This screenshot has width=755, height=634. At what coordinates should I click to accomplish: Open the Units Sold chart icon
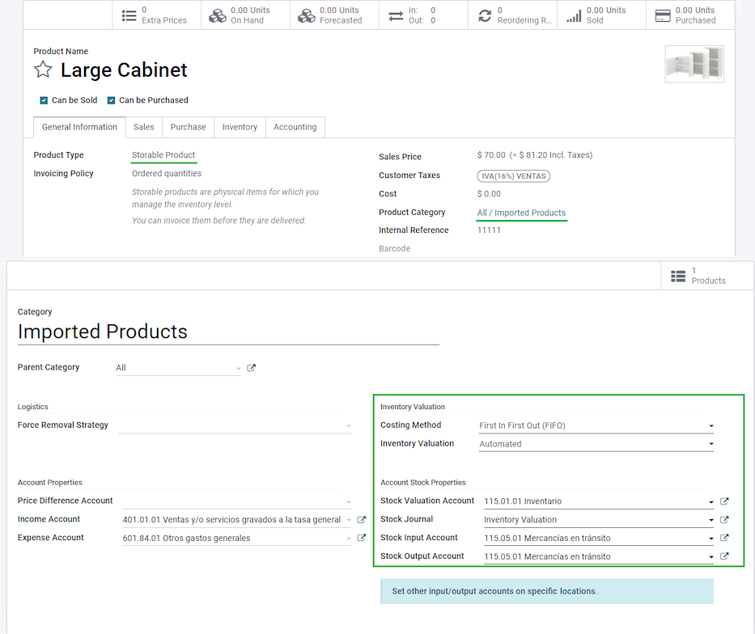coord(574,14)
